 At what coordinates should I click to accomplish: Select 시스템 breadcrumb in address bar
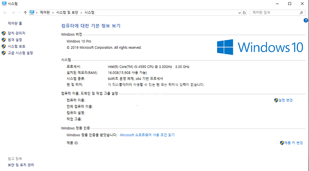(89, 12)
